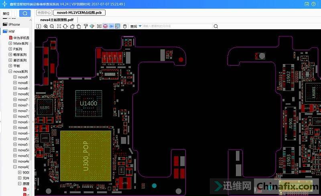Click the refresh rotate icon in toolbar
This screenshot has width=321, height=196.
point(65,26)
